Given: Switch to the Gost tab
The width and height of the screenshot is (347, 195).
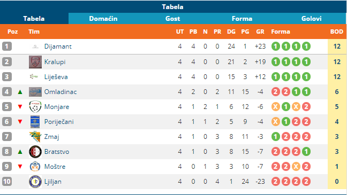Looking at the screenshot, I should click(x=172, y=19).
